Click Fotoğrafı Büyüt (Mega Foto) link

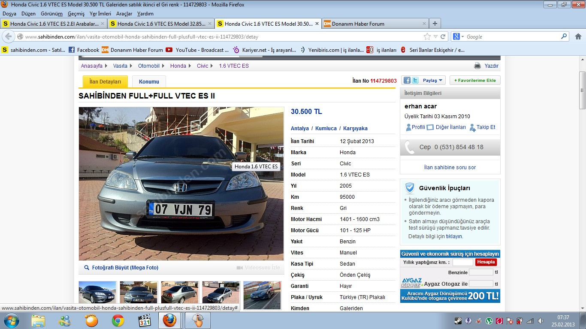[125, 268]
